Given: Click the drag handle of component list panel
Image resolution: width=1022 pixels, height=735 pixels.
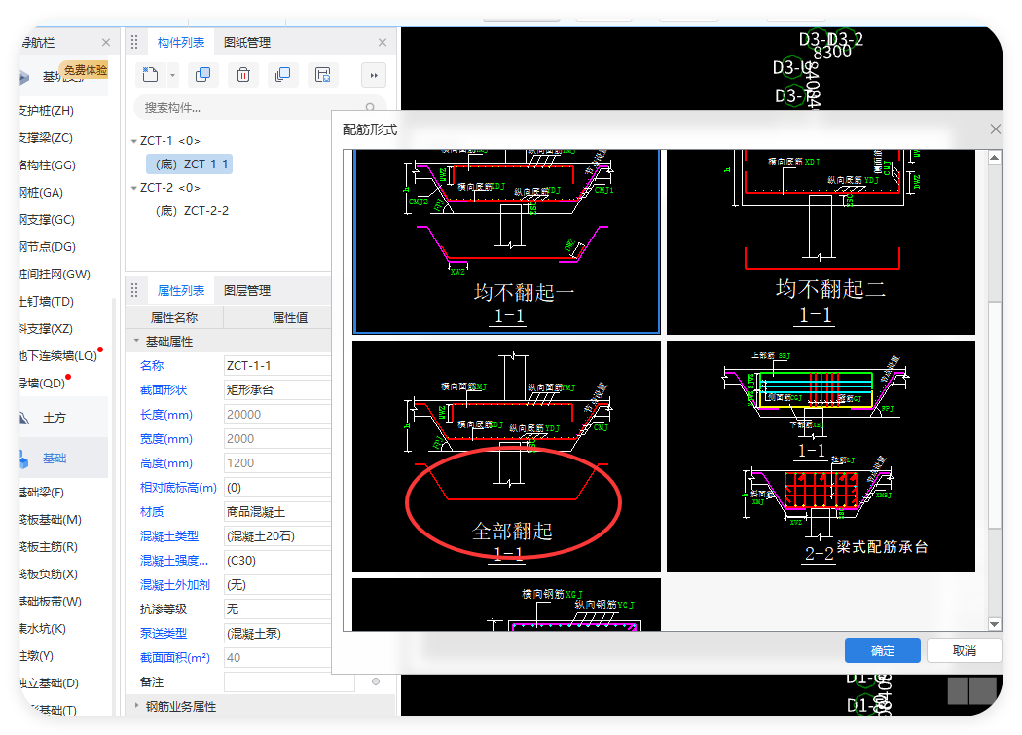Looking at the screenshot, I should pos(134,43).
